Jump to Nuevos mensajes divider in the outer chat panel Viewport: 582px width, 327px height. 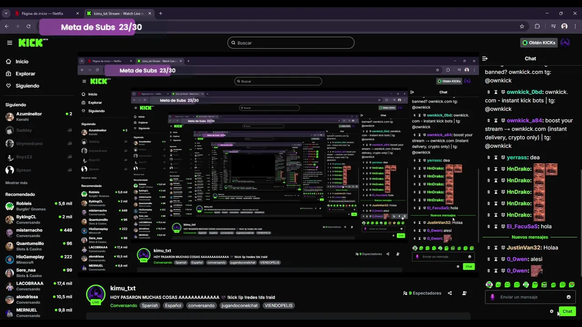[530, 237]
